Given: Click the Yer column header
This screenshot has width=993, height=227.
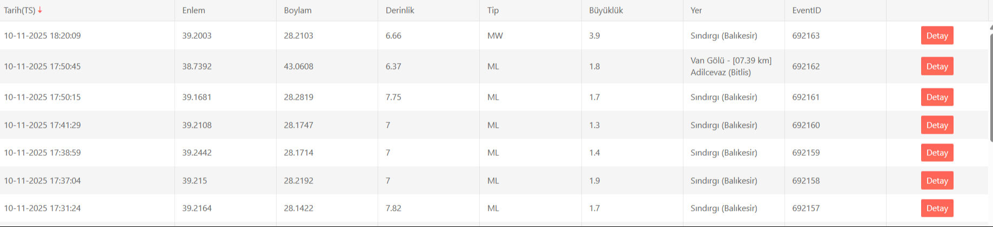Looking at the screenshot, I should pos(696,10).
